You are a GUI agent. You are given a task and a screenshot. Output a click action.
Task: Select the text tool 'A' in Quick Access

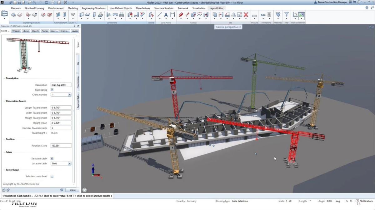pos(166,15)
